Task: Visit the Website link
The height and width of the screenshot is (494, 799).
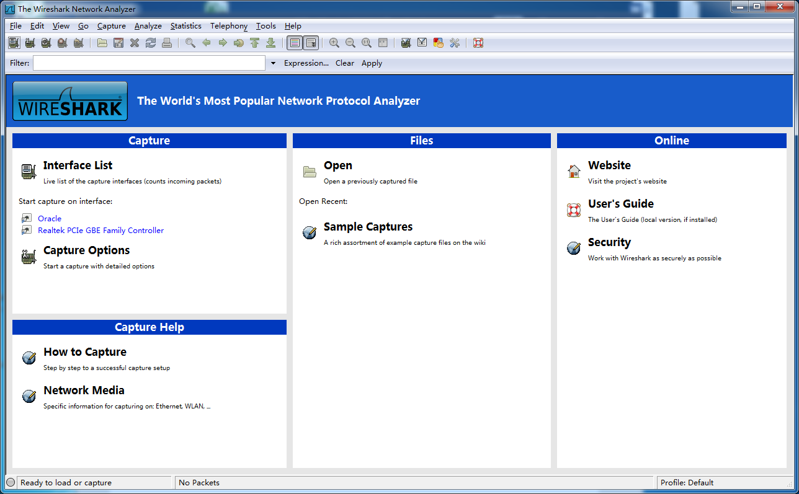Action: point(609,165)
